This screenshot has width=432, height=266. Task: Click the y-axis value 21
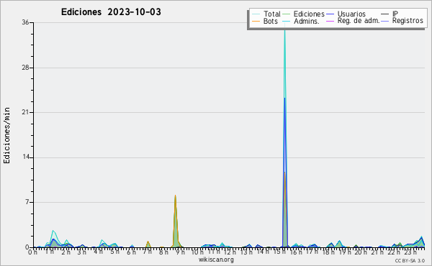26,112
